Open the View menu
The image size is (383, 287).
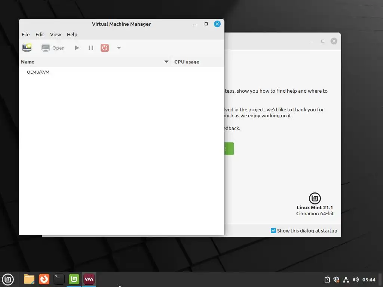coord(55,34)
